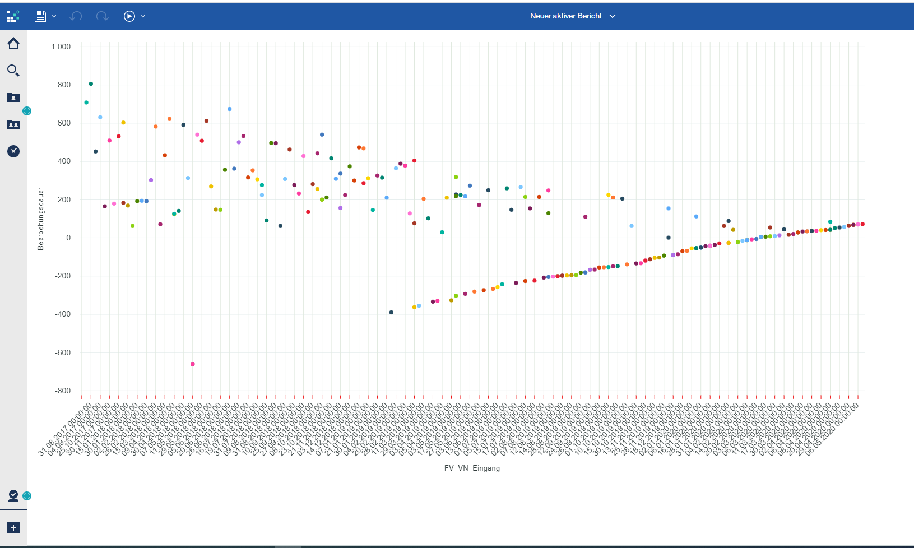The image size is (914, 548).
Task: Select the isolated dark data point near -390
Action: [x=391, y=313]
